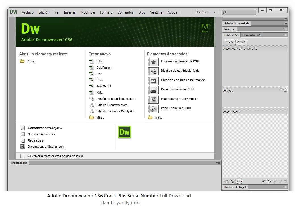This screenshot has height=211, width=297.
Task: Click the disable CSS property icon
Action: [280, 181]
